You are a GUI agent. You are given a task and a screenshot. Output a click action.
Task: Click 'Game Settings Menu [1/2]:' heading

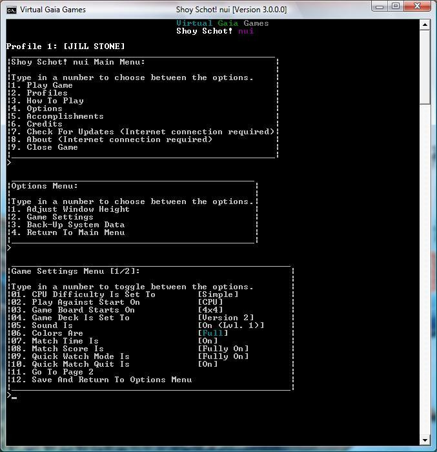(x=76, y=272)
